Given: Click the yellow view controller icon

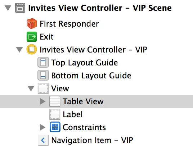Looking at the screenshot, I should [x=32, y=49].
